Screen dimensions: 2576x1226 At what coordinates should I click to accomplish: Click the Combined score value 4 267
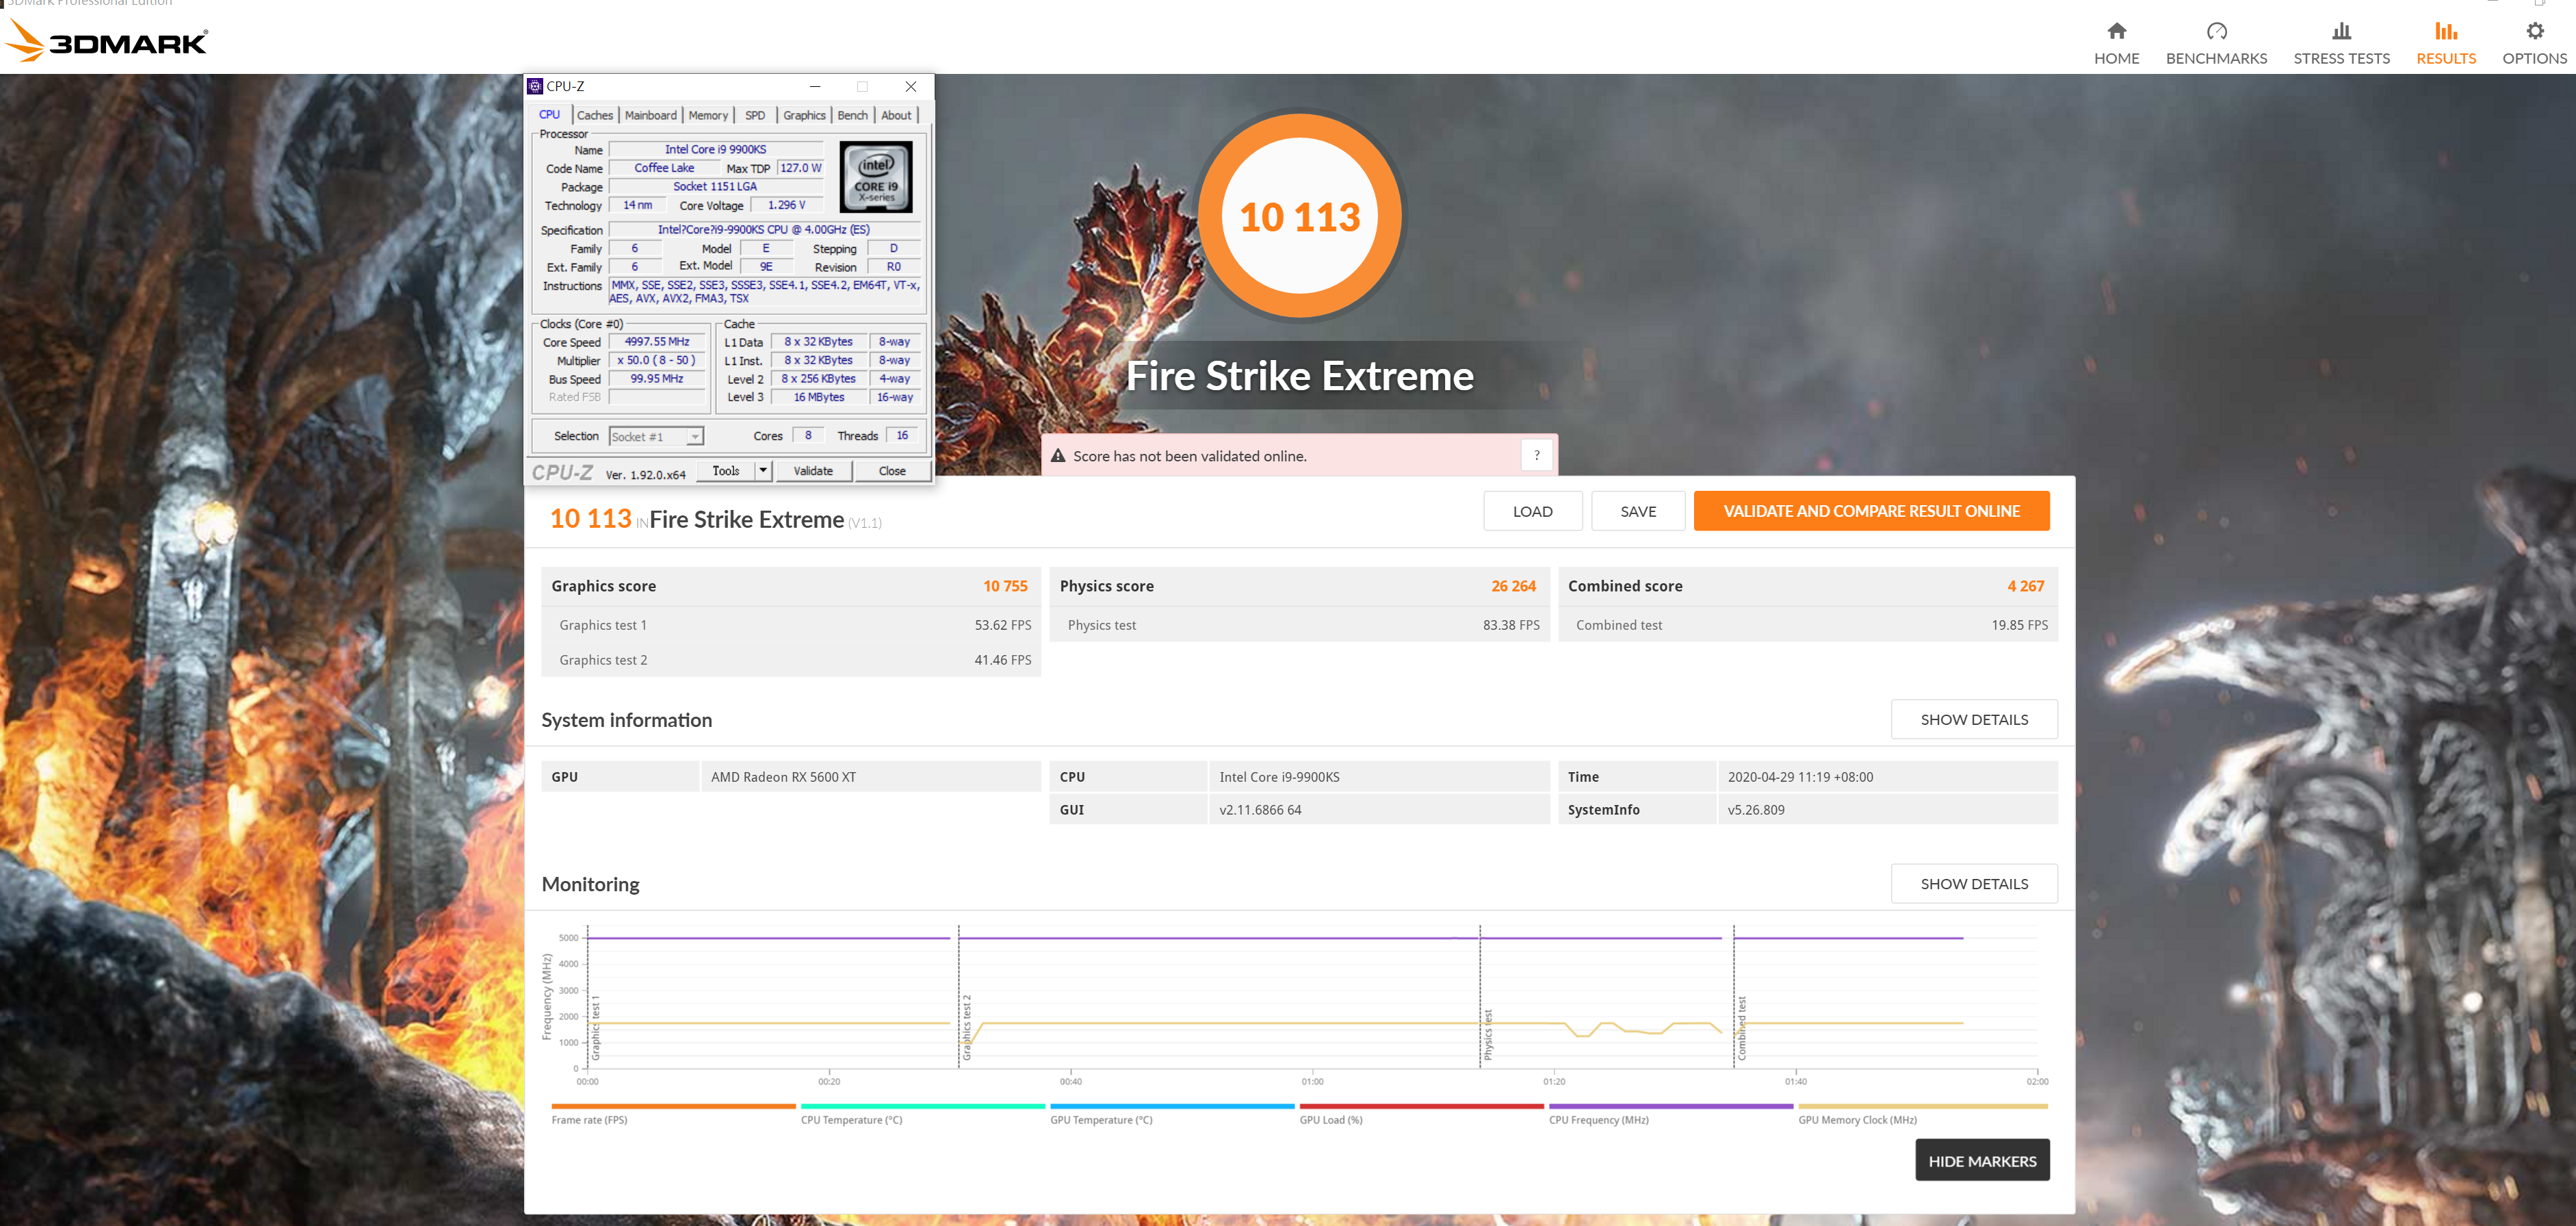pos(2026,585)
